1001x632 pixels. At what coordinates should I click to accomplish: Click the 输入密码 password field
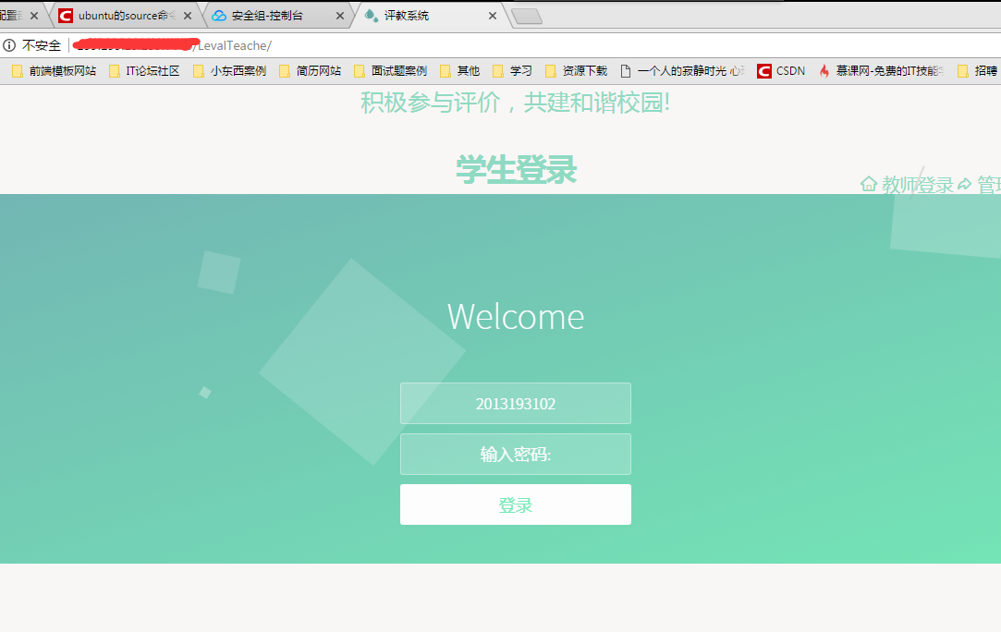point(515,454)
